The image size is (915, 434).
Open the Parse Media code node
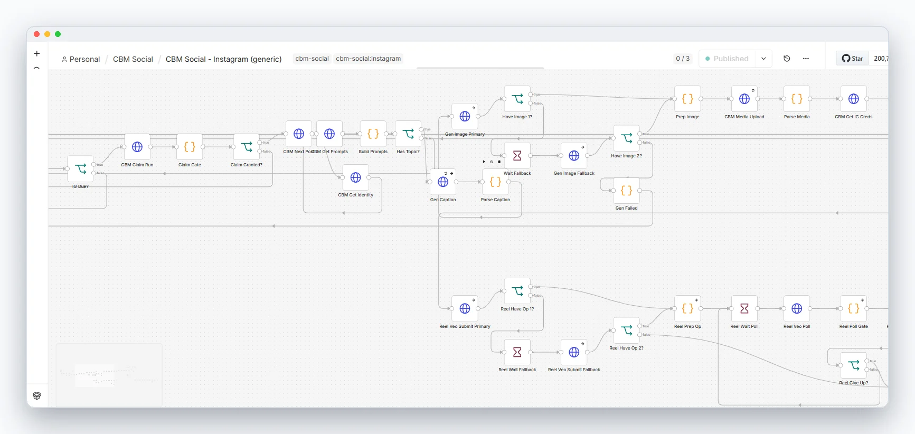pos(797,99)
